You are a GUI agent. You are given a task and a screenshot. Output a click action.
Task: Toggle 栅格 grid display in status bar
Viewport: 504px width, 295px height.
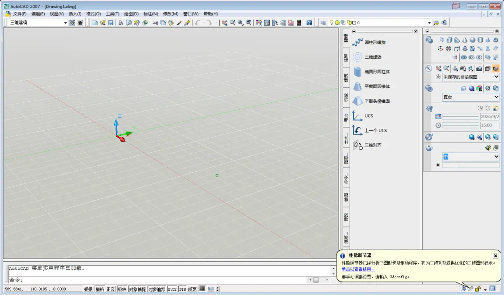[x=100, y=289]
